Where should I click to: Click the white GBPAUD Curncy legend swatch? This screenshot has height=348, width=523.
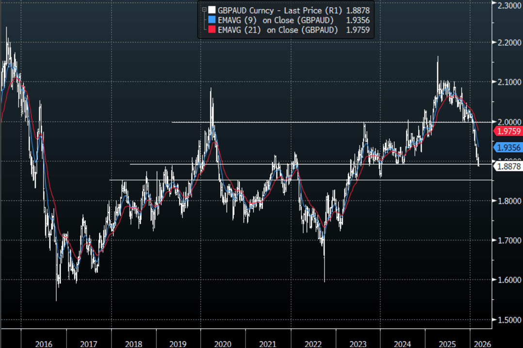pyautogui.click(x=211, y=10)
